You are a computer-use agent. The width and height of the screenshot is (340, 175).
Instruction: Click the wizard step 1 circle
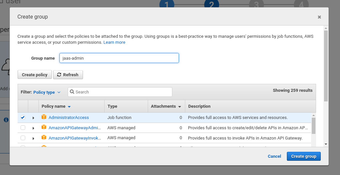pos(167,4)
